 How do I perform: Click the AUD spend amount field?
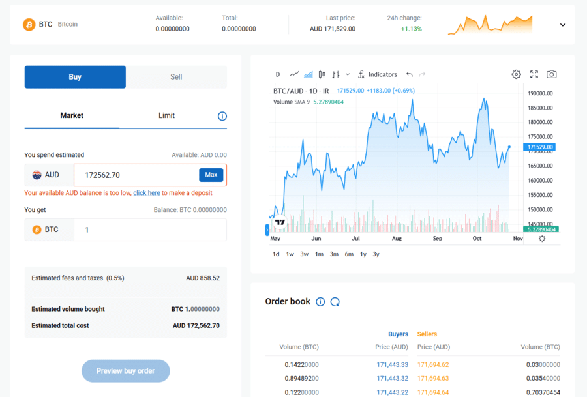click(x=137, y=175)
